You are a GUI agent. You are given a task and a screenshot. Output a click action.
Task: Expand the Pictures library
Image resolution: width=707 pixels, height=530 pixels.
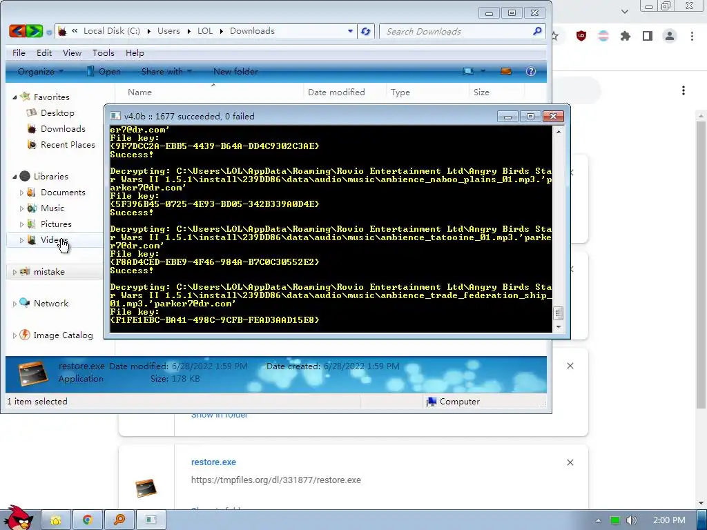pyautogui.click(x=21, y=224)
